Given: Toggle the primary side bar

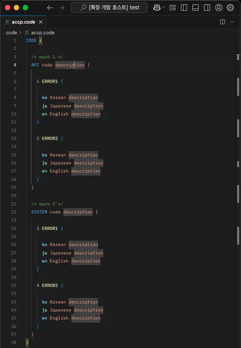Looking at the screenshot, I should click(184, 8).
